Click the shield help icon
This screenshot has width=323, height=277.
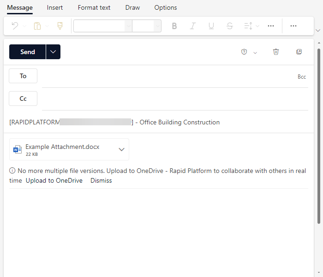(x=244, y=52)
